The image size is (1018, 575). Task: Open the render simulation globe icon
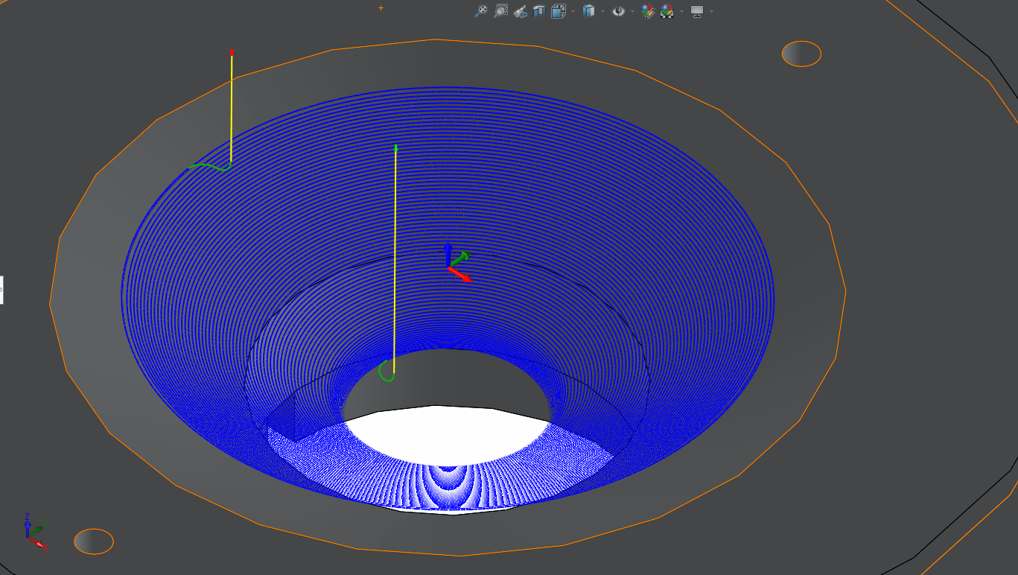click(665, 10)
